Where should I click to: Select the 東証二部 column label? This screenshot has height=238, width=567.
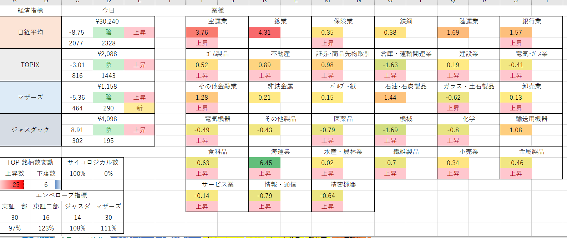tap(46, 207)
